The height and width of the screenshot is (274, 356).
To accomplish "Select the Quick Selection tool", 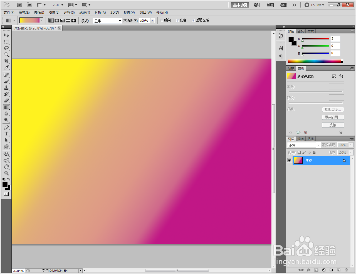I will tap(6, 55).
